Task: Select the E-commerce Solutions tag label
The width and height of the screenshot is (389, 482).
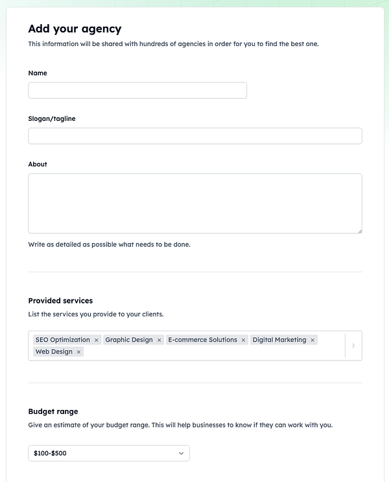Action: tap(202, 340)
